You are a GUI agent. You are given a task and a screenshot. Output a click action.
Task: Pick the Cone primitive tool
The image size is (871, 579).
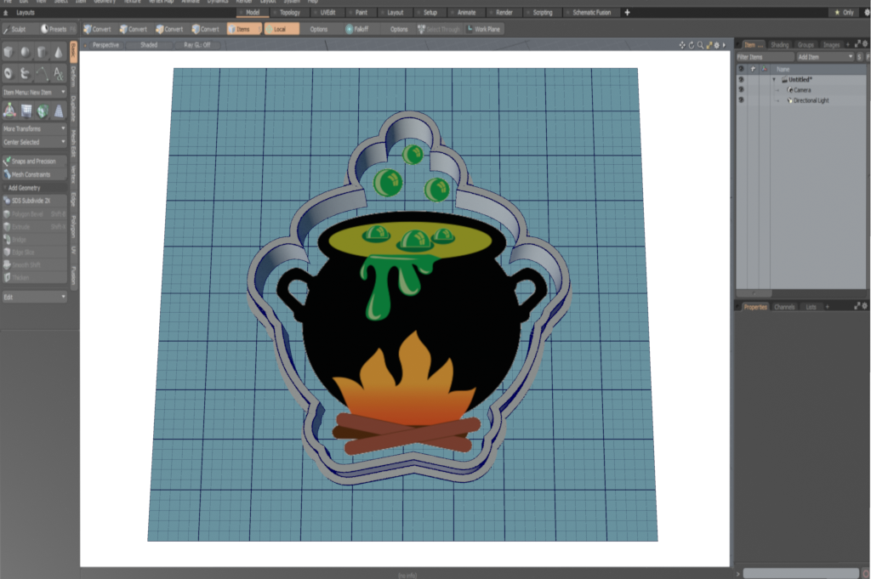pyautogui.click(x=59, y=53)
